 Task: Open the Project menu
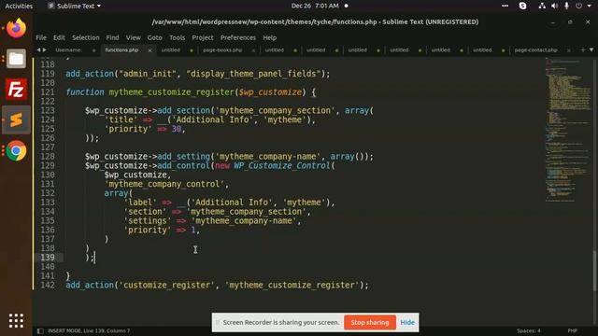[203, 37]
